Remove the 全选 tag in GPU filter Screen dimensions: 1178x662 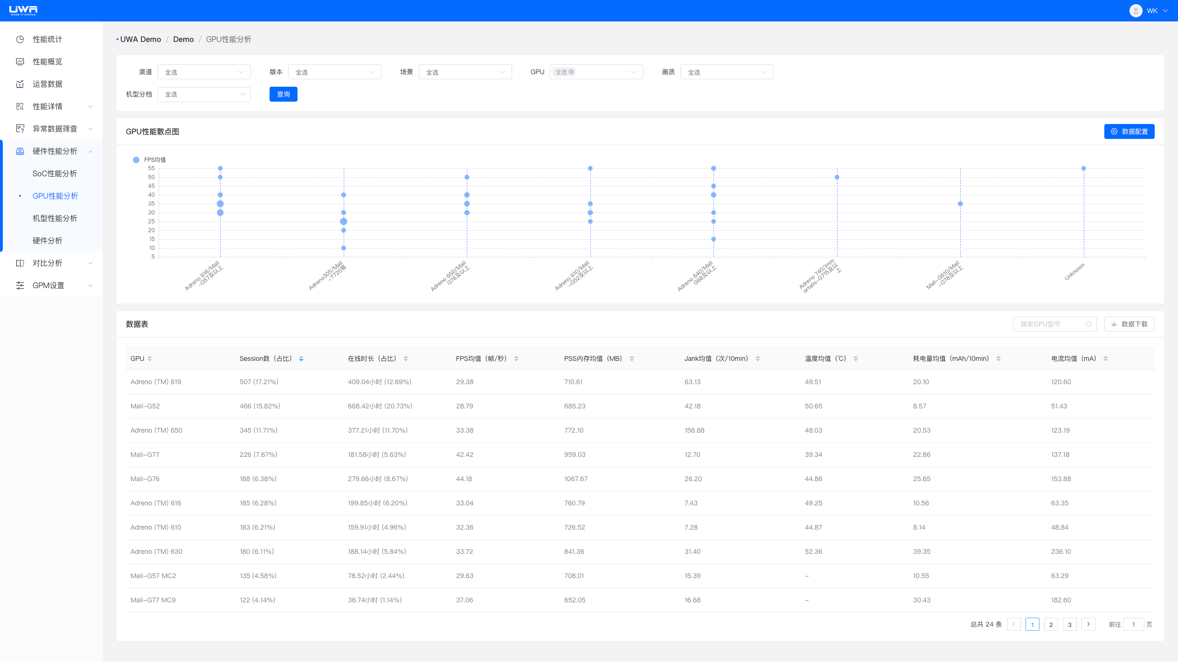click(x=571, y=72)
